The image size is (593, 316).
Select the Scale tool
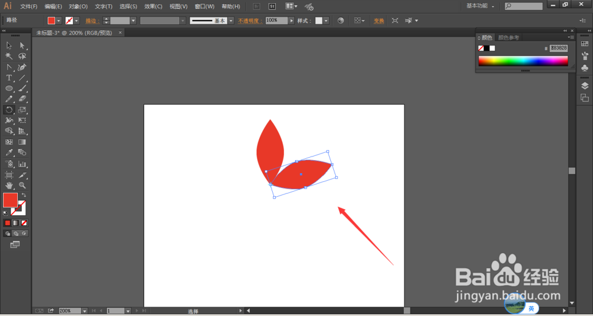coord(23,110)
